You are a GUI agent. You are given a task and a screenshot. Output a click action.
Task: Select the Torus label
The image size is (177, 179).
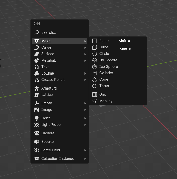tap(104, 86)
